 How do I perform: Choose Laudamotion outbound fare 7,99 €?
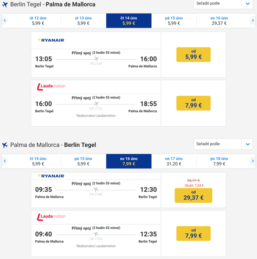[x=193, y=103]
